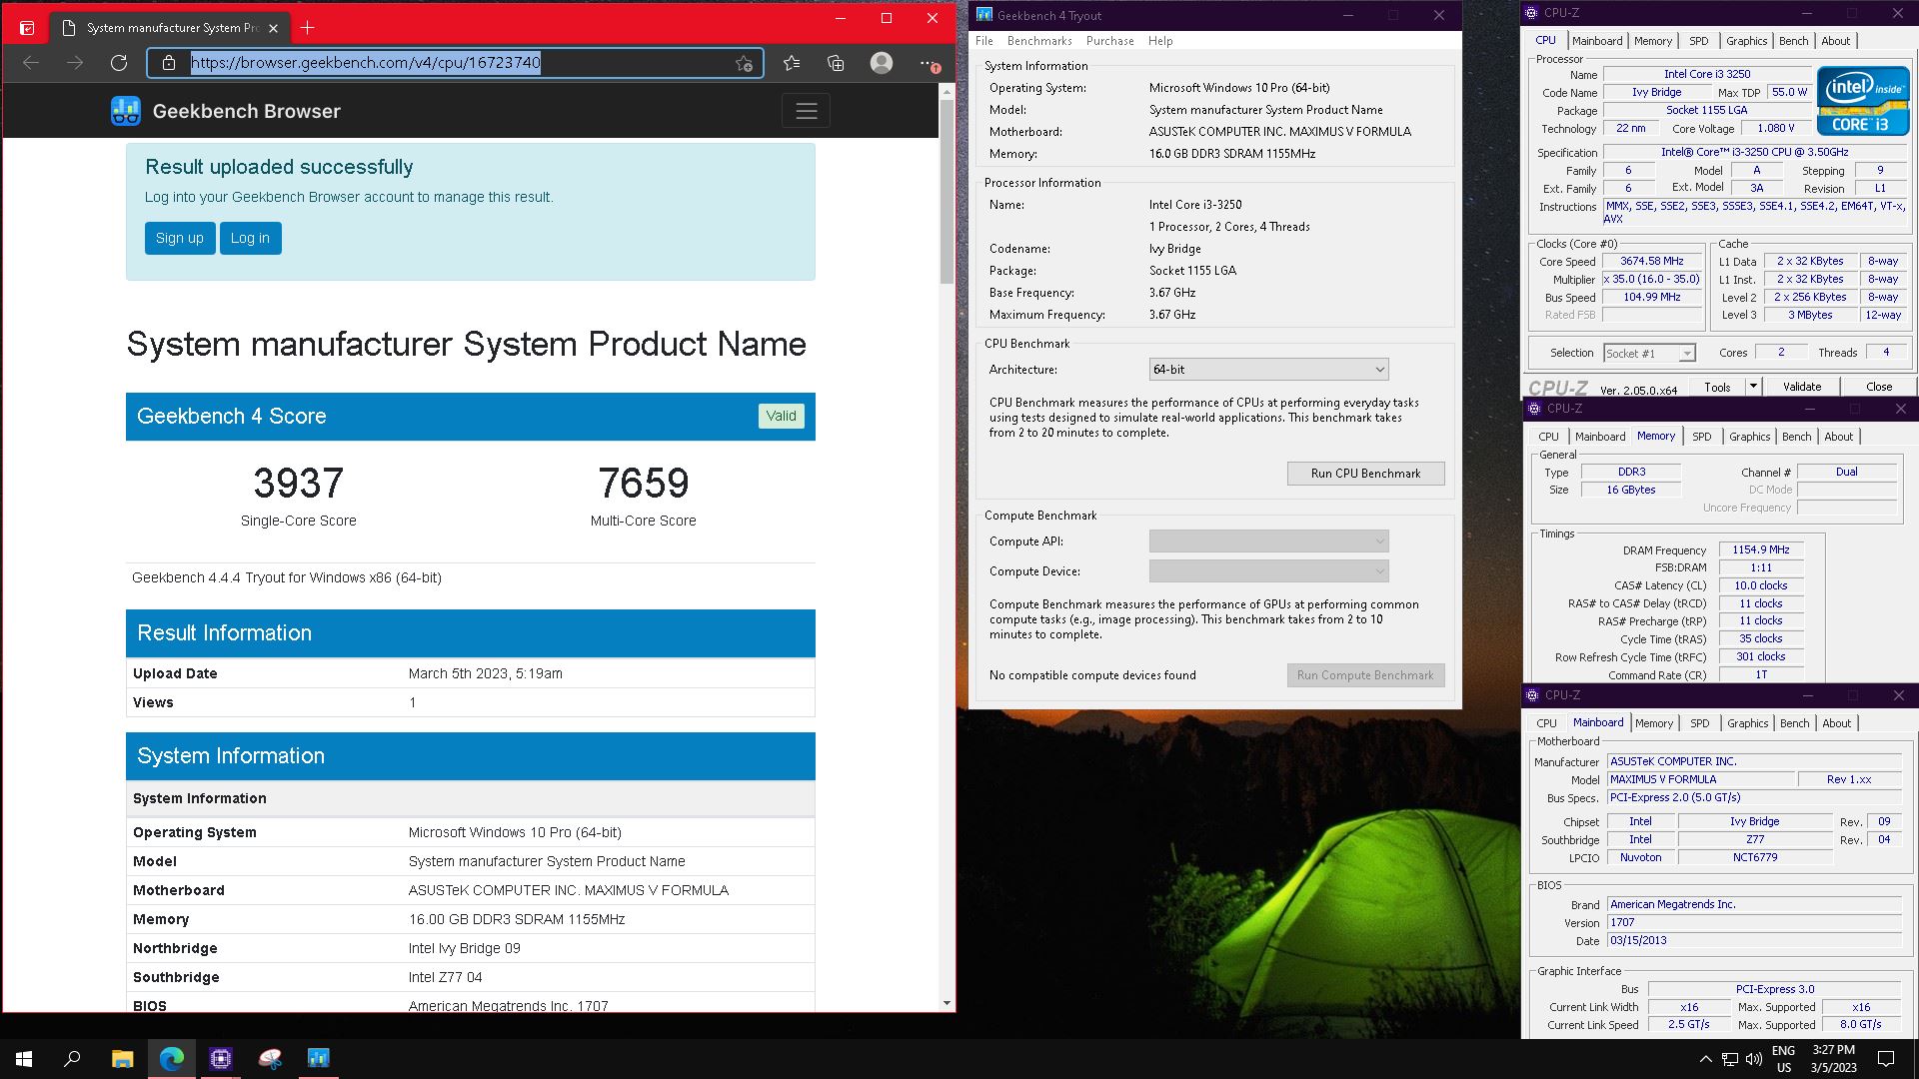
Task: Open the Benchmarks menu in Geekbench
Action: point(1039,41)
